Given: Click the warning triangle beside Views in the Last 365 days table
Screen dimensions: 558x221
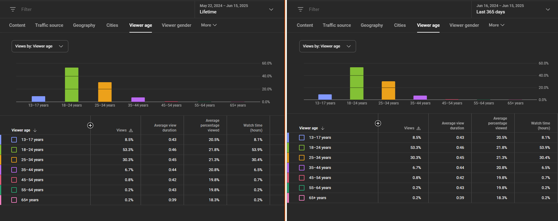Looking at the screenshot, I should pyautogui.click(x=419, y=128).
